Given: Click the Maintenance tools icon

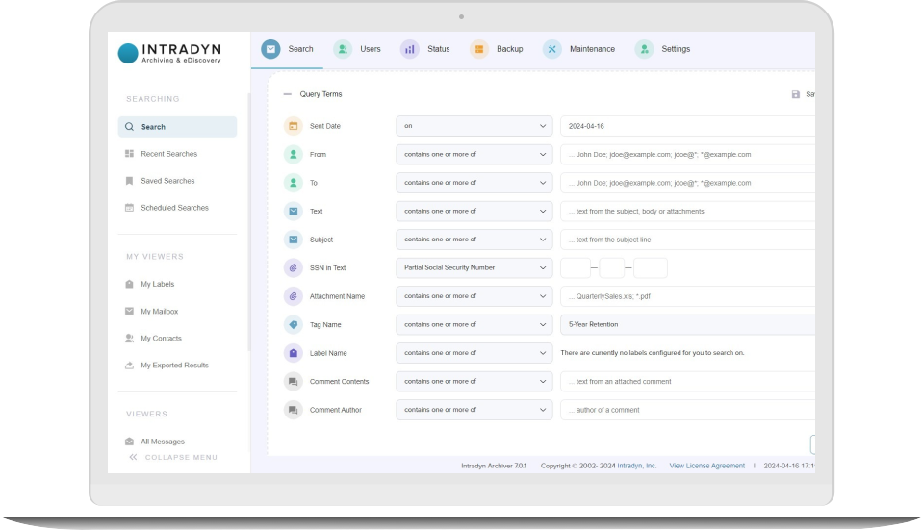Looking at the screenshot, I should click(x=552, y=49).
